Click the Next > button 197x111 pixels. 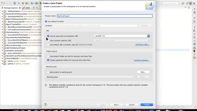click(116, 105)
